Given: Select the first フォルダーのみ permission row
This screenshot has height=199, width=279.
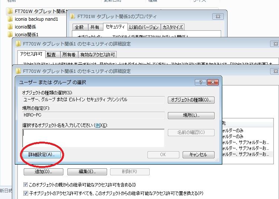Looking at the screenshot, I should (248, 131).
